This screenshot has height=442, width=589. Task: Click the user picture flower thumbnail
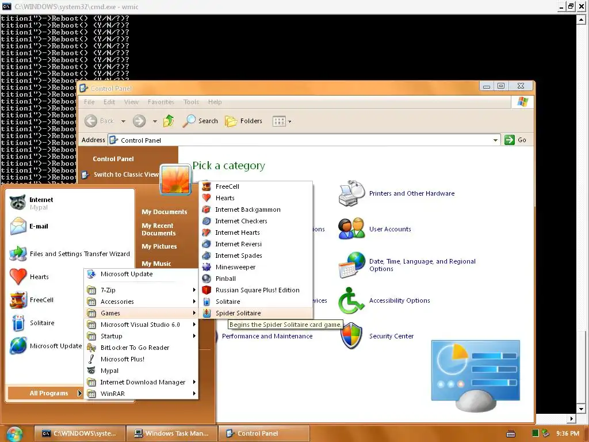click(x=175, y=180)
